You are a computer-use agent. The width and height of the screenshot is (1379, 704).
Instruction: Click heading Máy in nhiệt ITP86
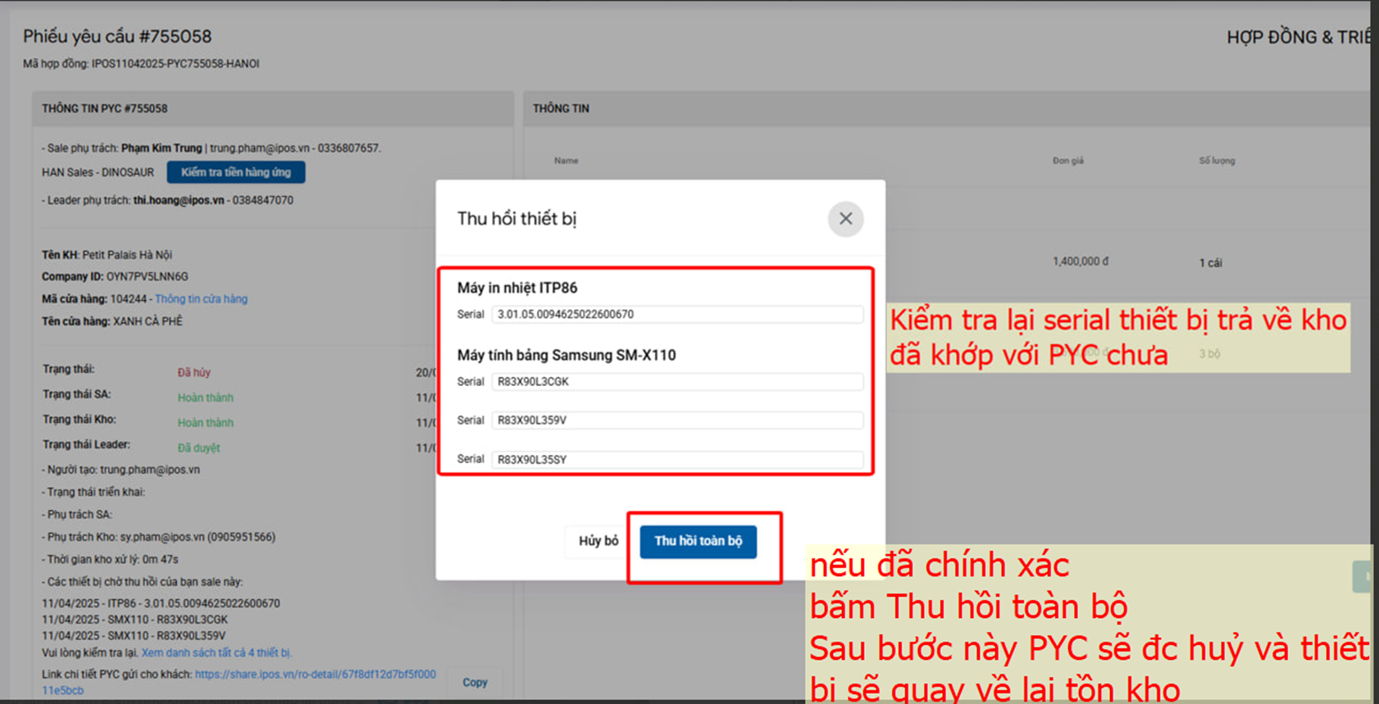(x=517, y=288)
